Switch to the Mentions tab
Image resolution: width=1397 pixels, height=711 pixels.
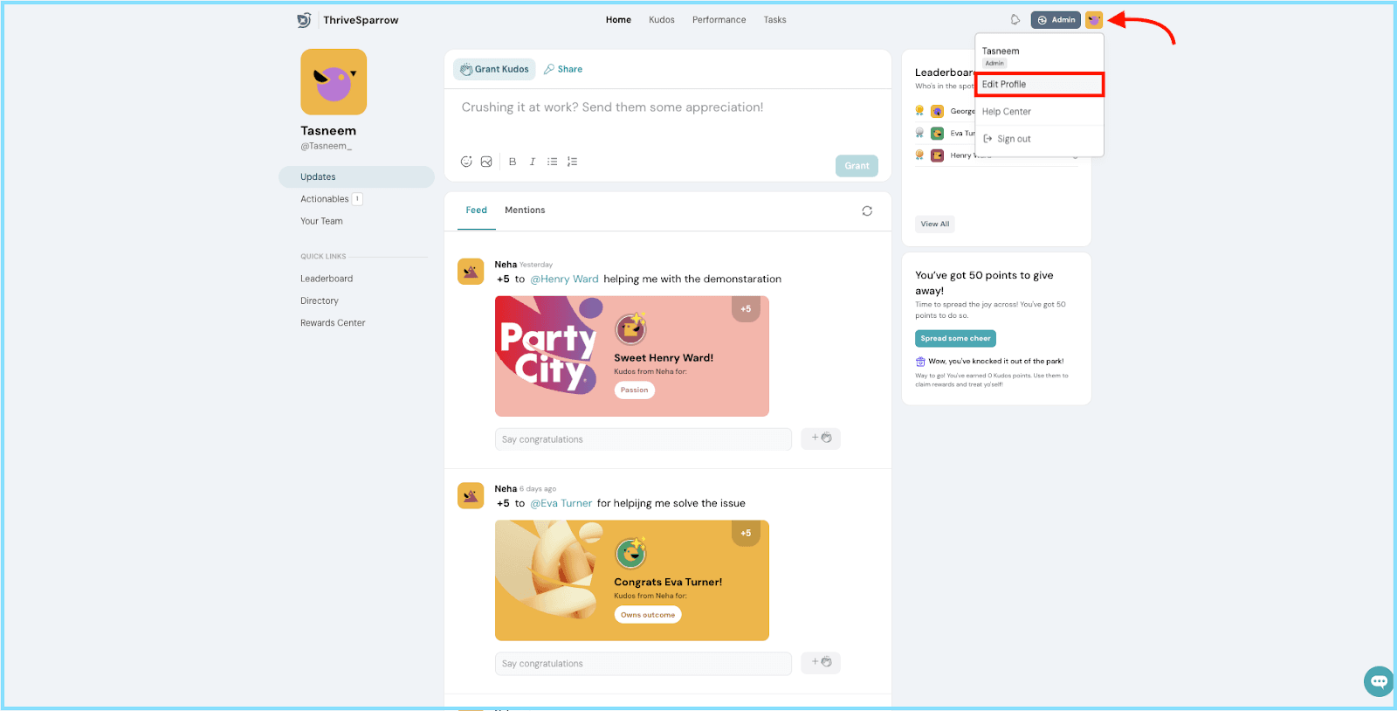(525, 211)
